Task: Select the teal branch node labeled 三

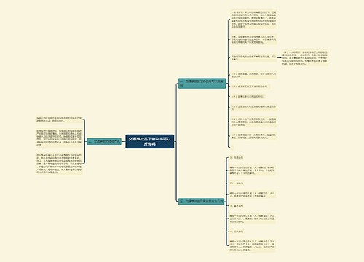Action: (201, 201)
